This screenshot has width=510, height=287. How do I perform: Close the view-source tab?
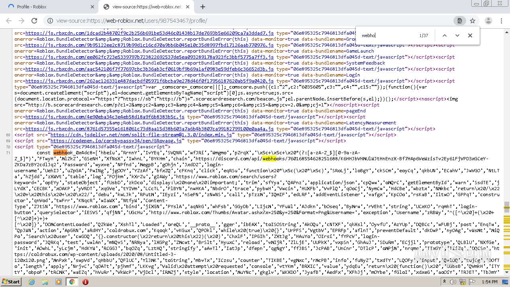(x=188, y=7)
